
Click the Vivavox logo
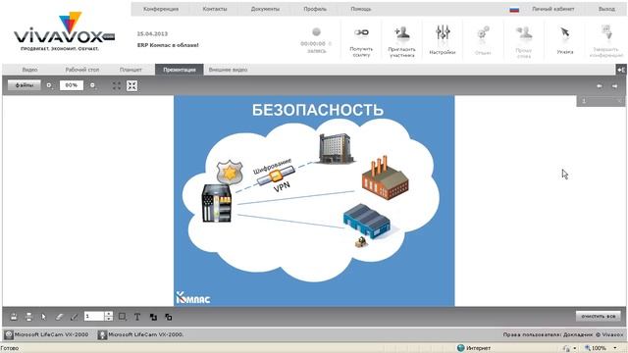64,32
